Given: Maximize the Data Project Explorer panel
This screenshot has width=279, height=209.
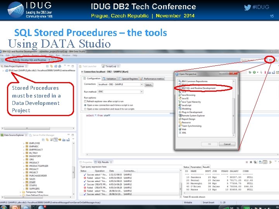Looking at the screenshot, I should click(72, 66).
